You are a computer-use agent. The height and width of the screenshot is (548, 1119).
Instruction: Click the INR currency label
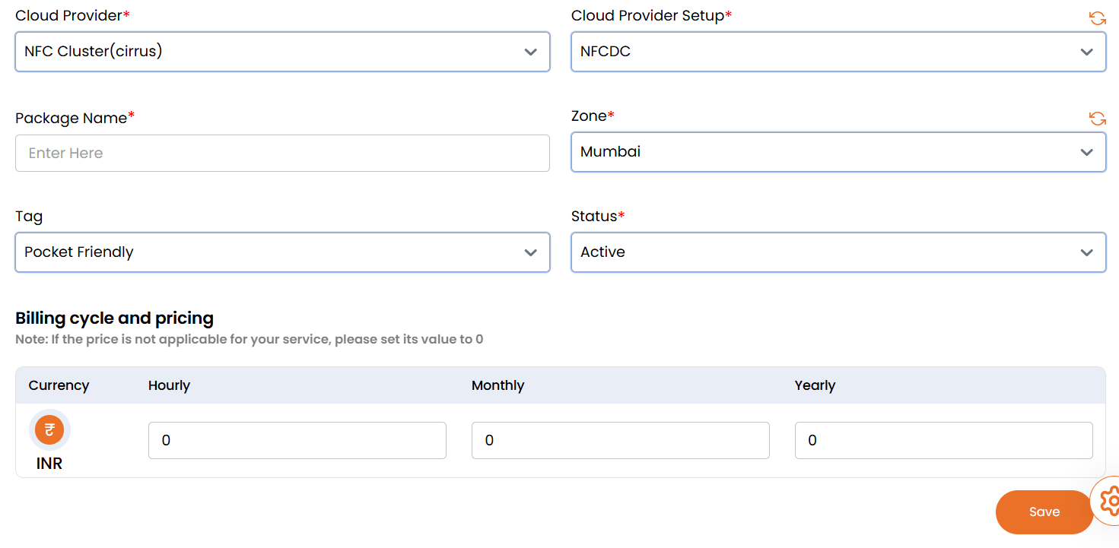[x=49, y=463]
